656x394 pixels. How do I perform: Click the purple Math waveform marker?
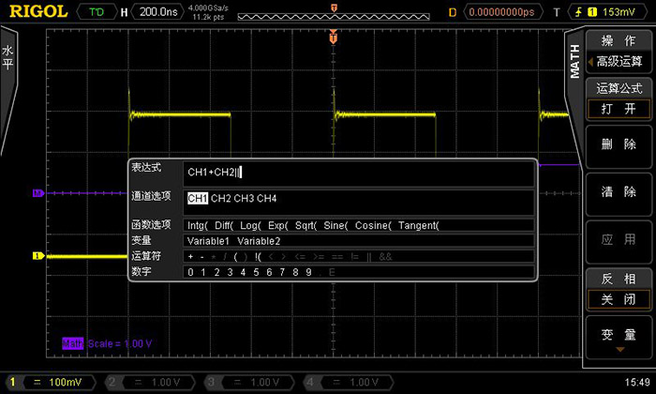[x=37, y=192]
